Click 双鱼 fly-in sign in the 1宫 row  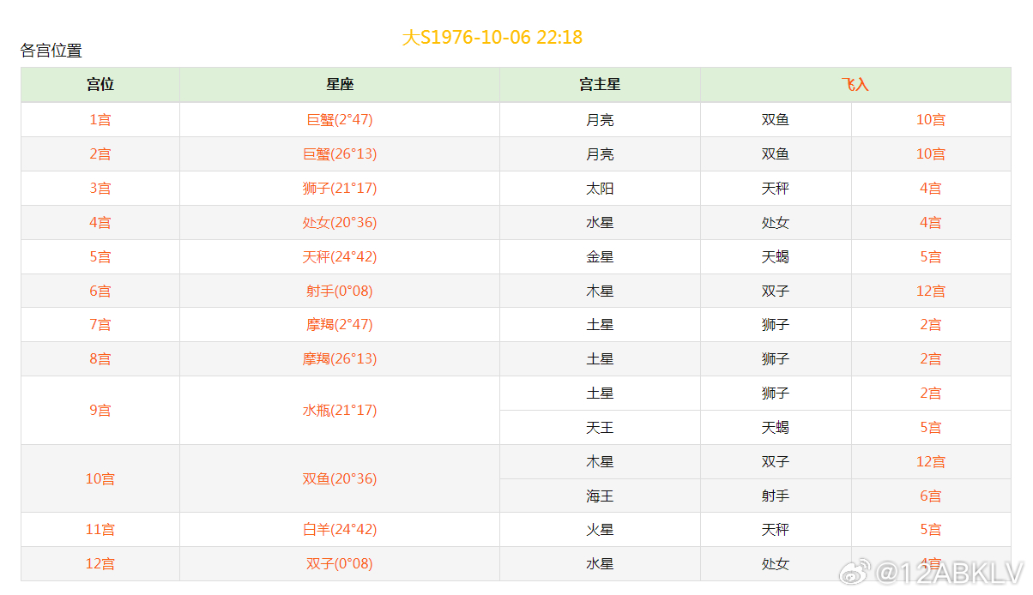[776, 120]
